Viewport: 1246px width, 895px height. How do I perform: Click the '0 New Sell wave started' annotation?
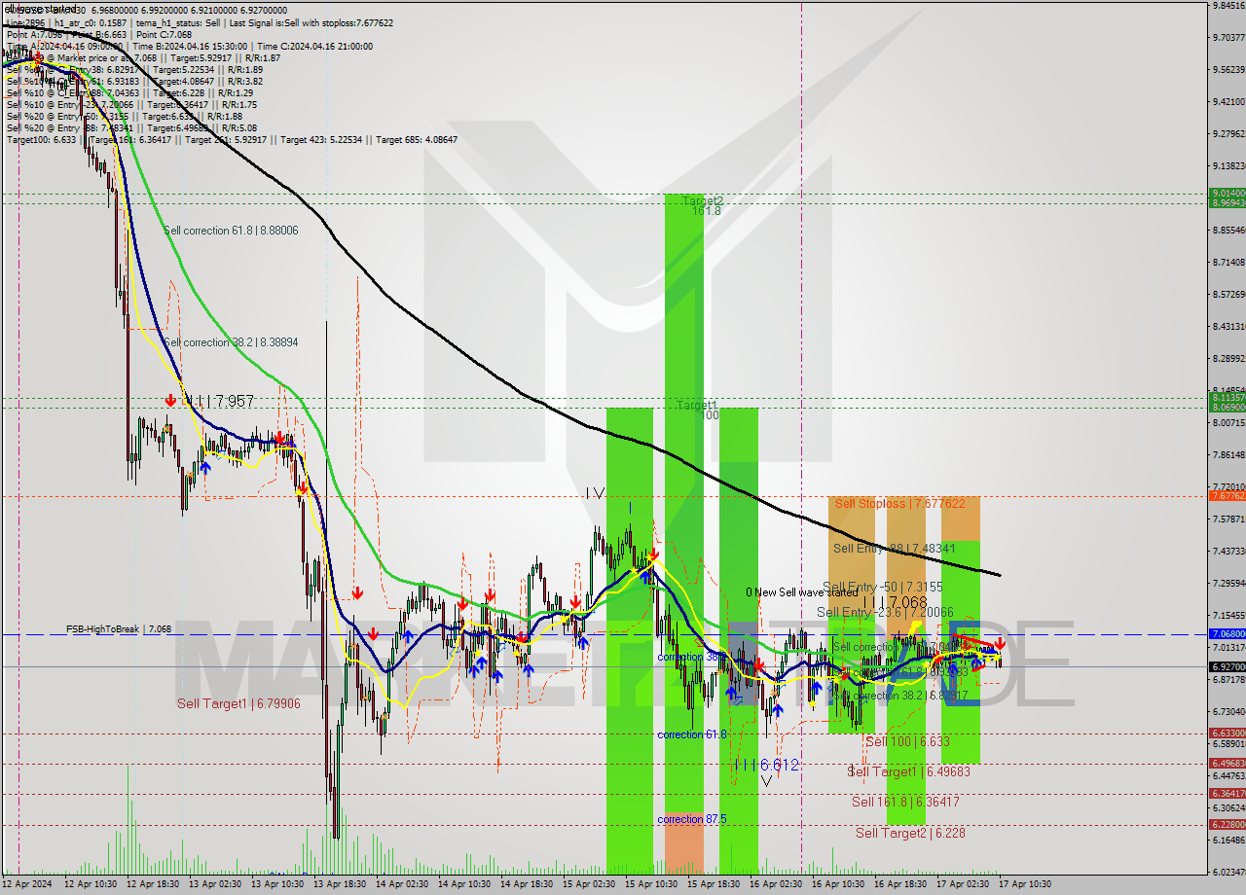[802, 592]
